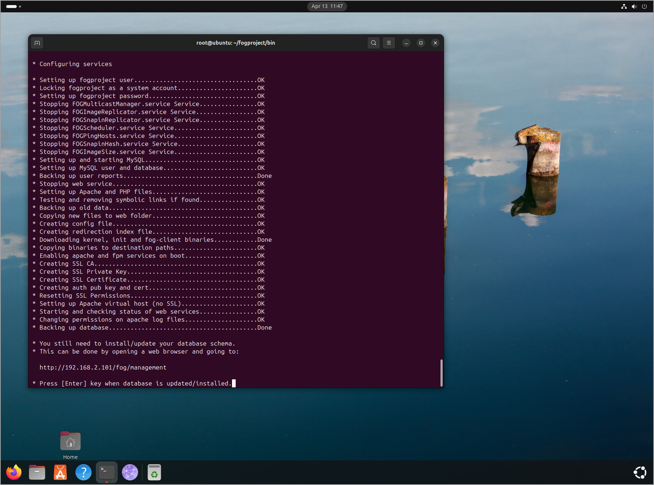Click 'Stopping FOGImageSize.service' line
Viewport: 654px width, 485px height.
[x=149, y=152]
